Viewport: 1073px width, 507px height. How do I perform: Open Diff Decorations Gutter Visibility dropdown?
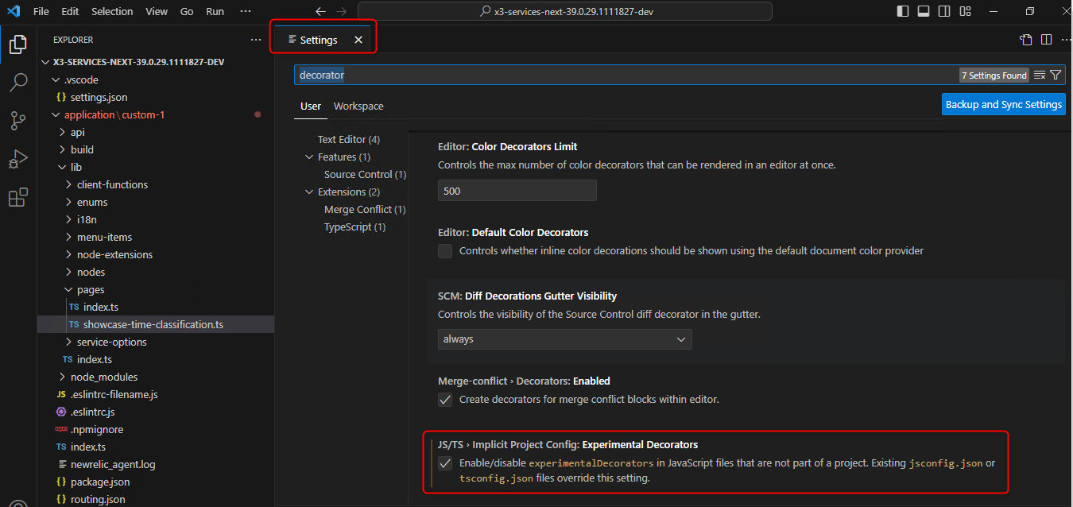tap(565, 339)
